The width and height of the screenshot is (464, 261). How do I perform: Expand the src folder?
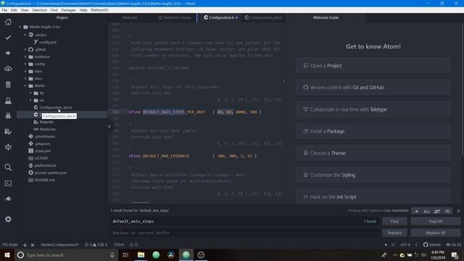tap(30, 100)
